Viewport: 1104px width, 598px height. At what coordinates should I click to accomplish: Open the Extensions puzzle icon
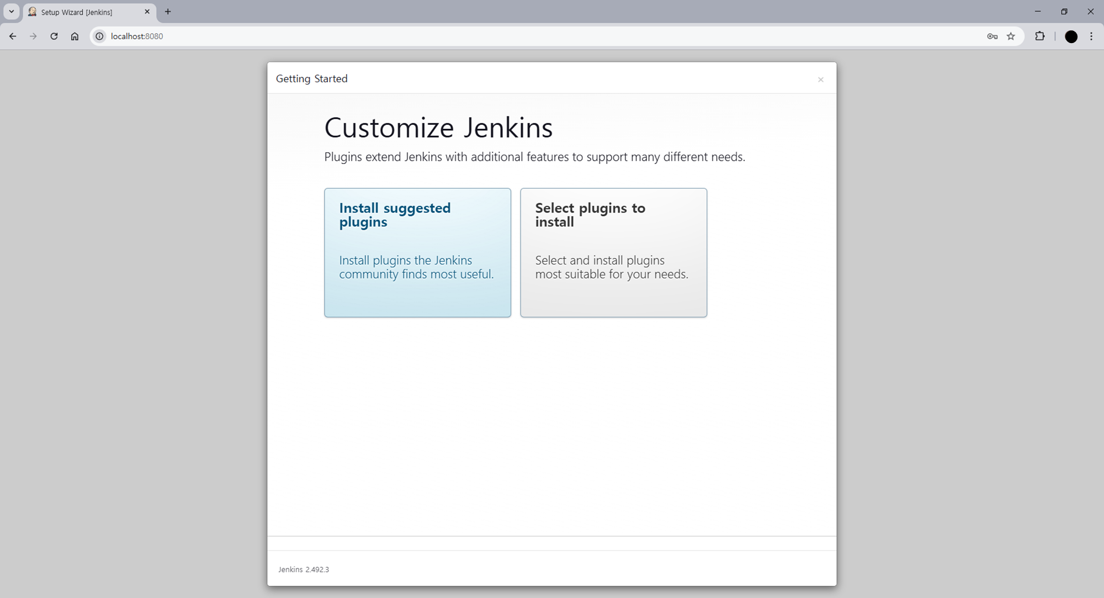click(1040, 36)
